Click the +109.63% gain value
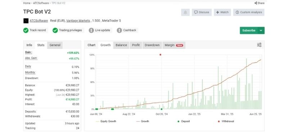The image size is (288, 133). point(73,53)
